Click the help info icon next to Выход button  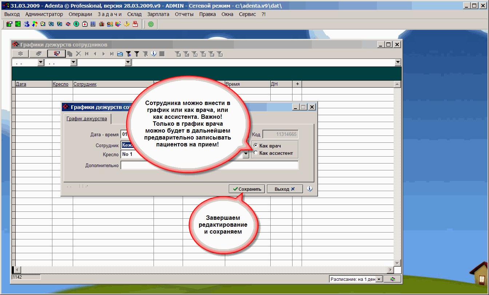point(310,189)
